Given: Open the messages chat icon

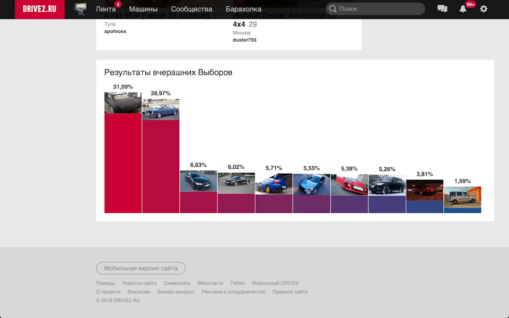Looking at the screenshot, I should tap(442, 8).
